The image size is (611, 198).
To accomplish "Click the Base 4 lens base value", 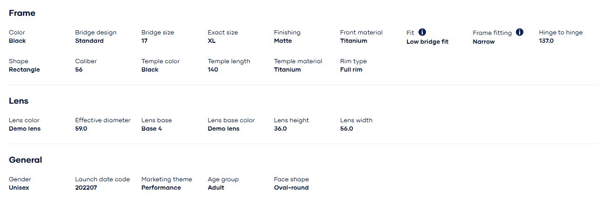I will (151, 129).
